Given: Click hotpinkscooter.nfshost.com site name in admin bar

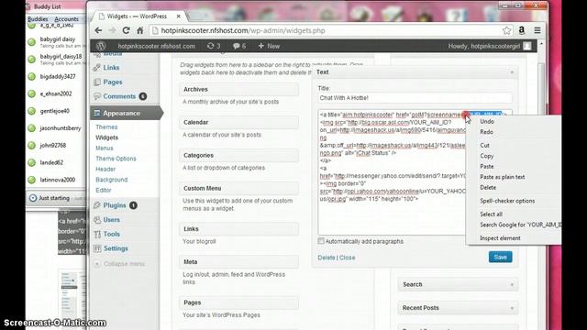Looking at the screenshot, I should tap(156, 46).
